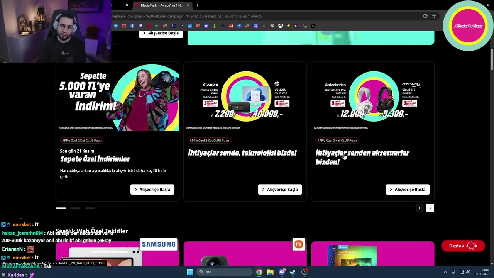
Task: Open File Explorer from taskbar
Action: point(270,272)
